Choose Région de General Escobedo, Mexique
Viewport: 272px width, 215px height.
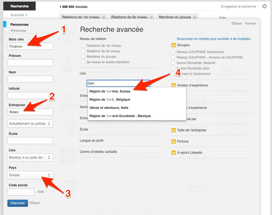point(120,116)
